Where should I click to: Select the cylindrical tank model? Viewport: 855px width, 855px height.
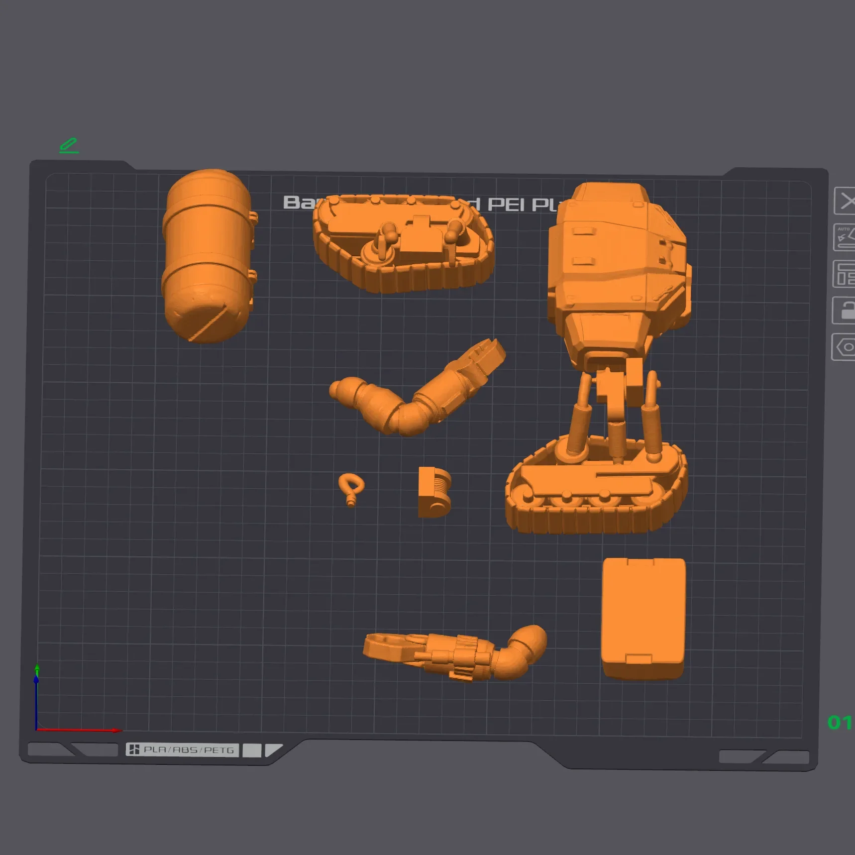click(209, 256)
